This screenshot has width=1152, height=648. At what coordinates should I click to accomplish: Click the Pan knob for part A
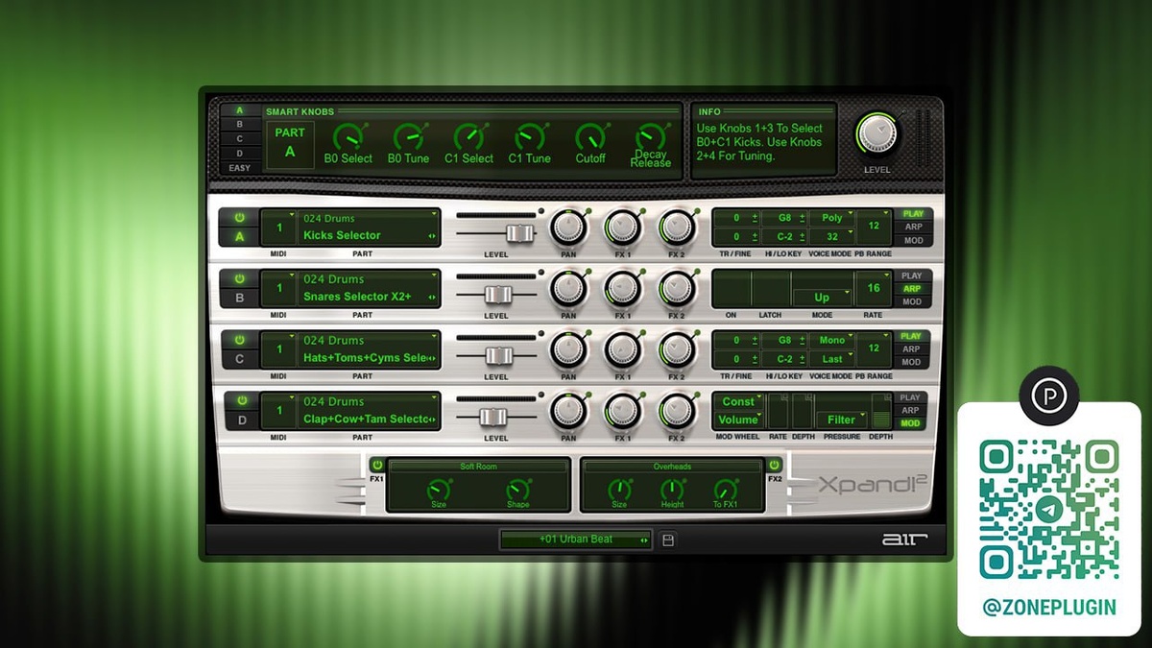click(x=568, y=228)
